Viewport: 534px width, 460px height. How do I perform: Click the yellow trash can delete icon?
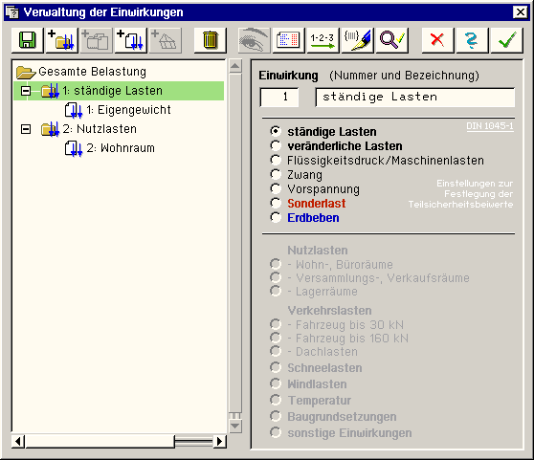(x=210, y=40)
